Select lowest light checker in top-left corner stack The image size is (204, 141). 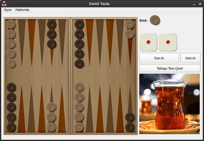tap(11, 63)
